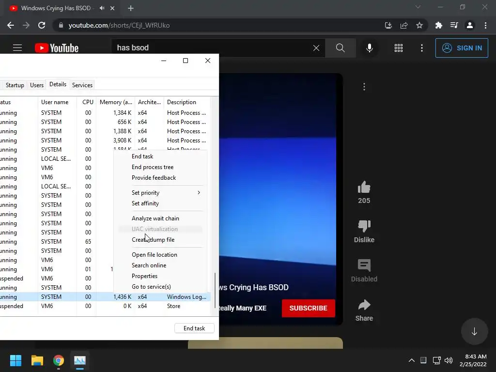Screen dimensions: 496x372
Task: Share the Short with arrow icon
Action: point(364,305)
